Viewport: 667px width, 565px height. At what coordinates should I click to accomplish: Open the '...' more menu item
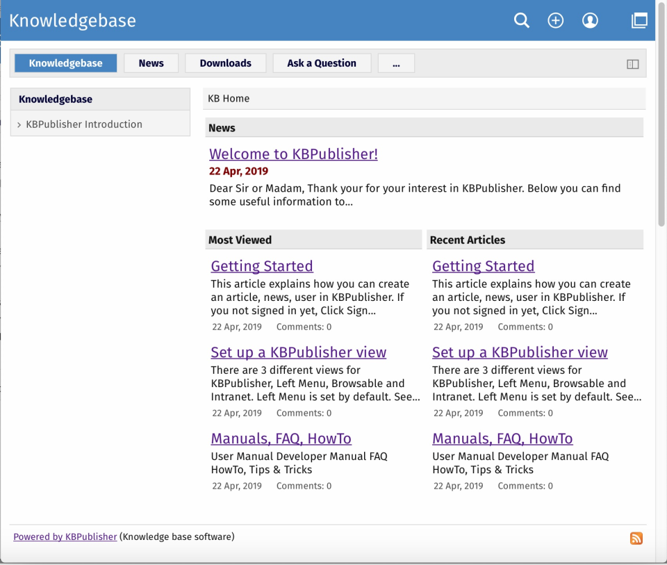click(x=396, y=63)
